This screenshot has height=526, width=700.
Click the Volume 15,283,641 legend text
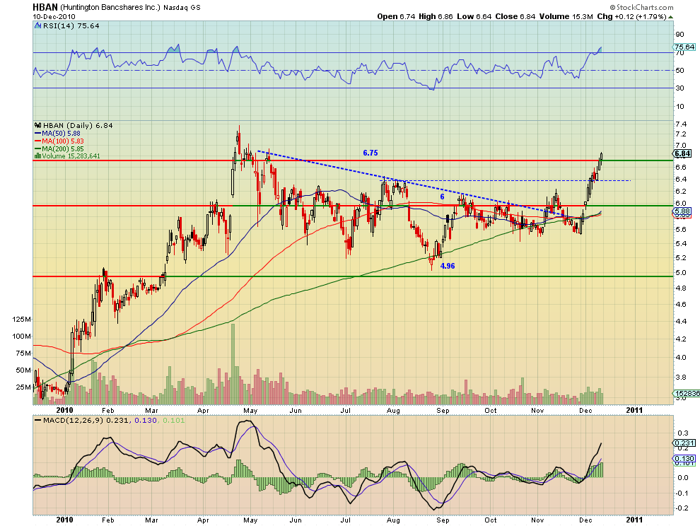(x=71, y=156)
